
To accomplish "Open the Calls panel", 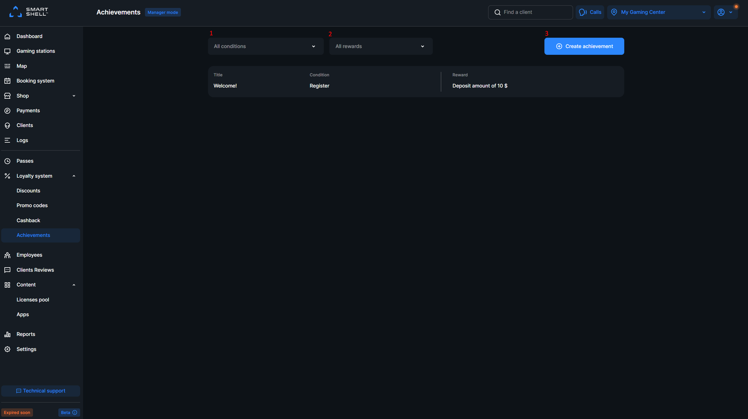I will (x=590, y=12).
